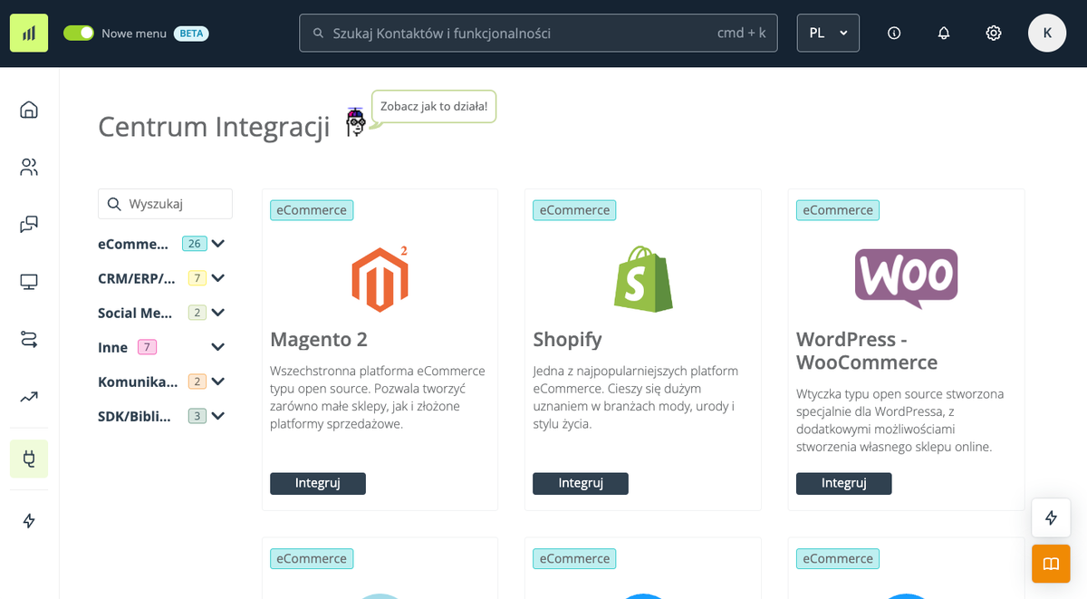
Task: Select the integrations plug sidebar icon
Action: click(x=29, y=459)
